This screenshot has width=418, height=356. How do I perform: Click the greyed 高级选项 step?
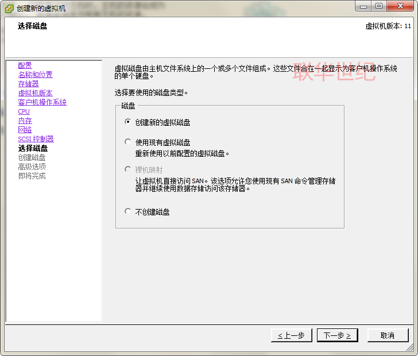click(x=32, y=167)
